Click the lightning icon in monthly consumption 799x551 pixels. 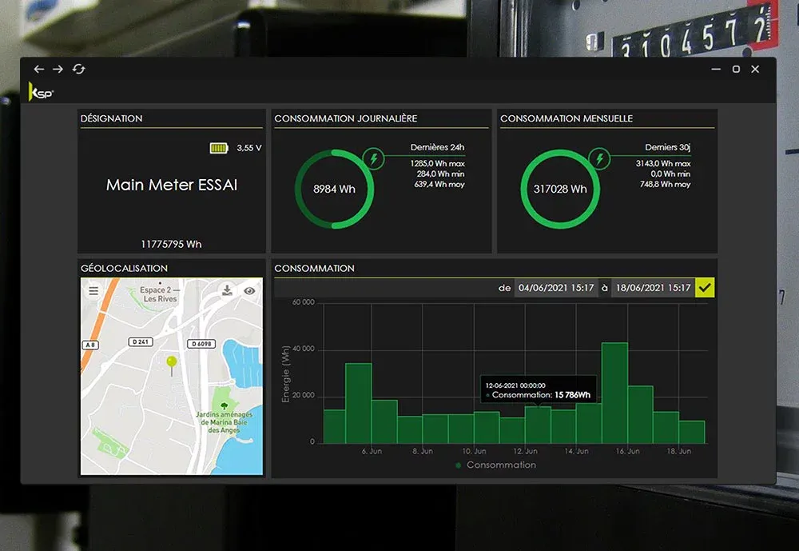pyautogui.click(x=599, y=158)
